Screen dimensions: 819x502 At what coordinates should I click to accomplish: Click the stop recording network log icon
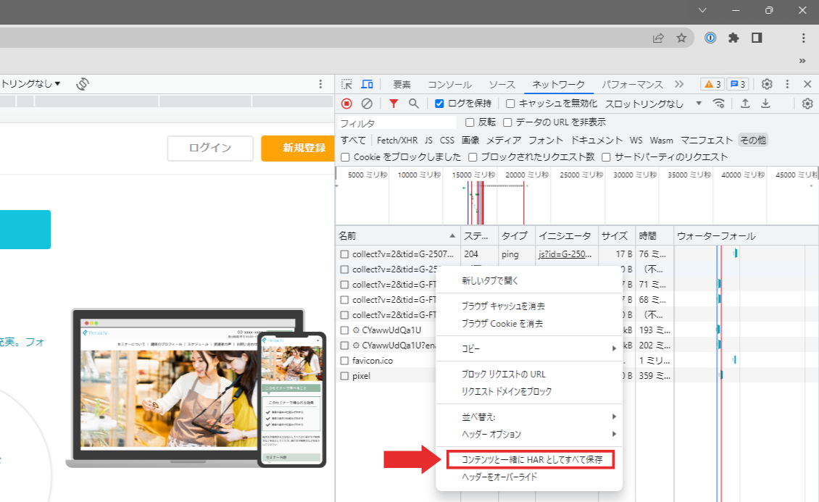coord(346,104)
